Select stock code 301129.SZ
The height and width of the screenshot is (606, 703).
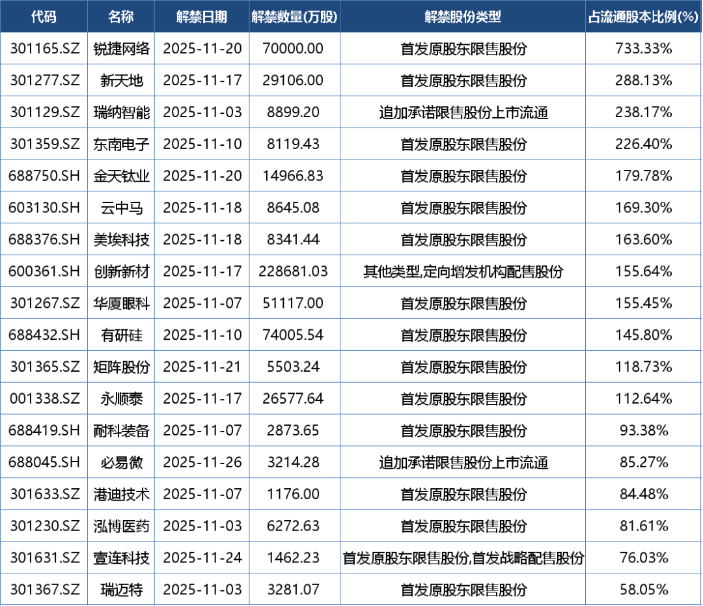pos(44,112)
